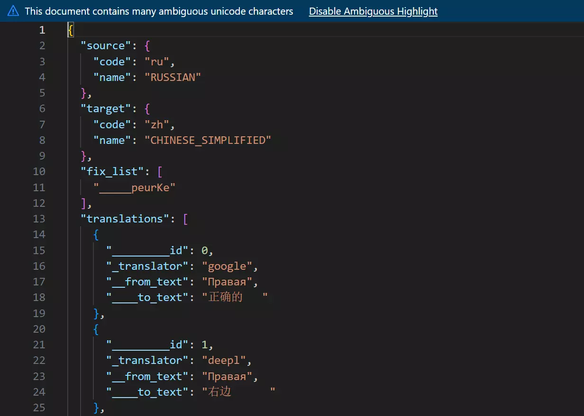
Task: Click the "code" key on line 3
Action: tap(112, 62)
